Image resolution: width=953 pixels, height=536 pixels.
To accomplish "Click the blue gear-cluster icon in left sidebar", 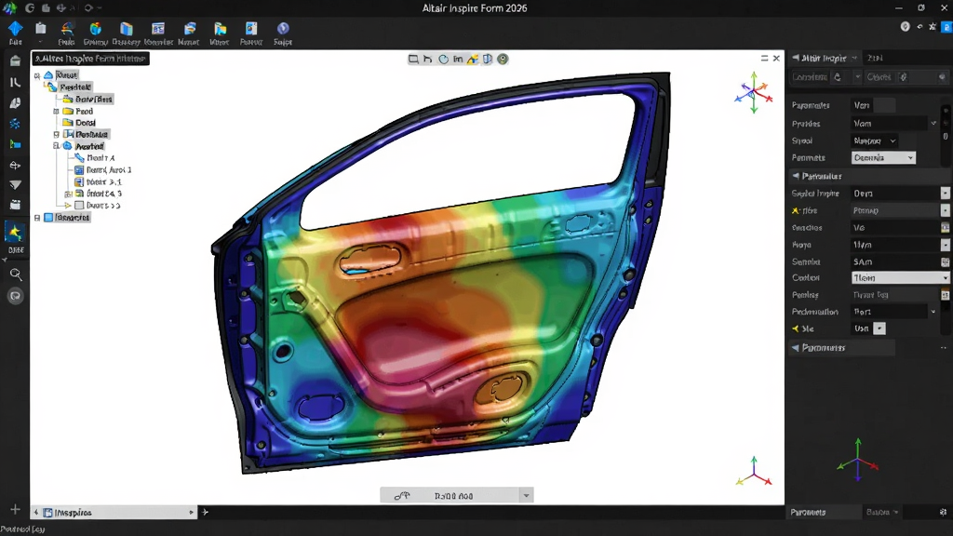I will click(15, 124).
